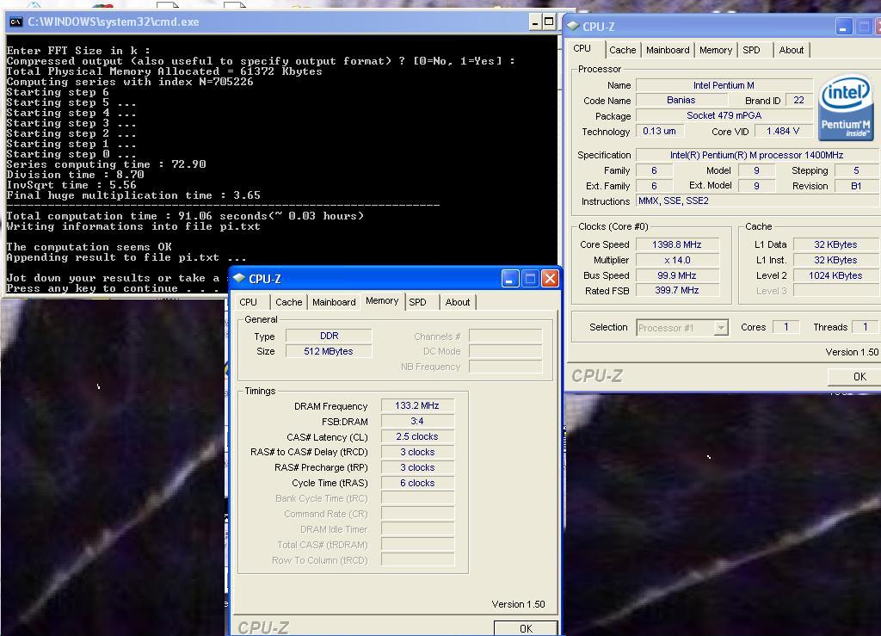Select the CPU tab in the right CPU-Z window

582,49
